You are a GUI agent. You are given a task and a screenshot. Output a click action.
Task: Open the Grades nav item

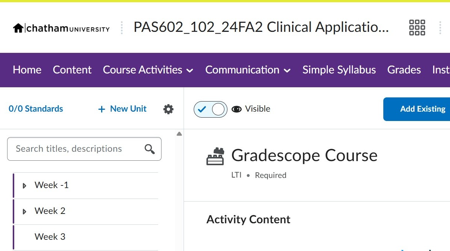coord(404,70)
